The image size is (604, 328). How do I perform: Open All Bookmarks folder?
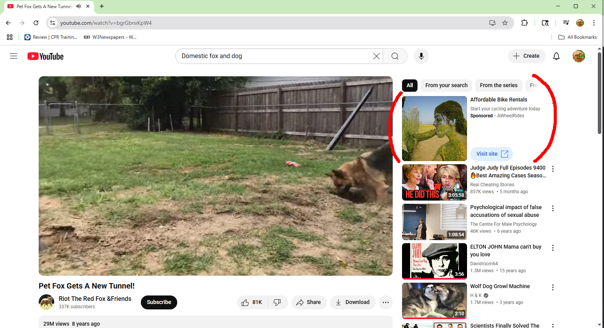pyautogui.click(x=578, y=37)
